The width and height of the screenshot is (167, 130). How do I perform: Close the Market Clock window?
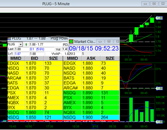pyautogui.click(x=117, y=41)
